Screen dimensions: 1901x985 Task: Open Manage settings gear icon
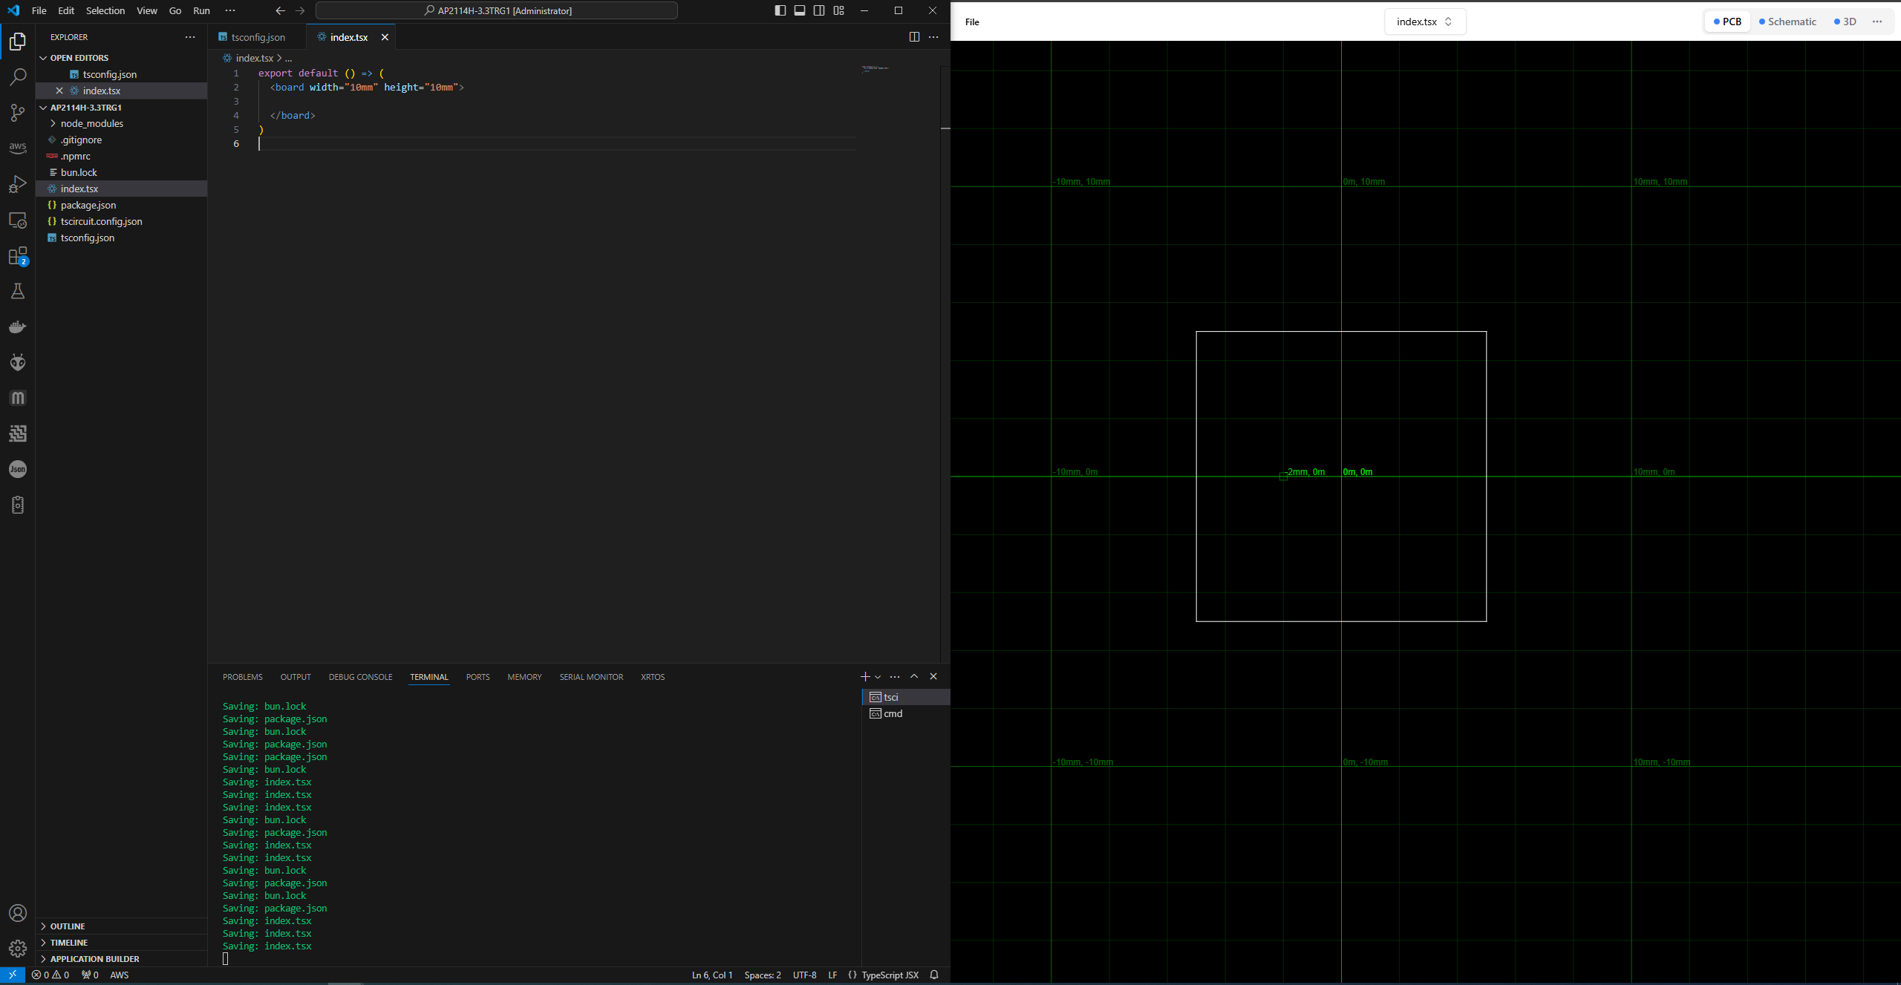coord(18,949)
